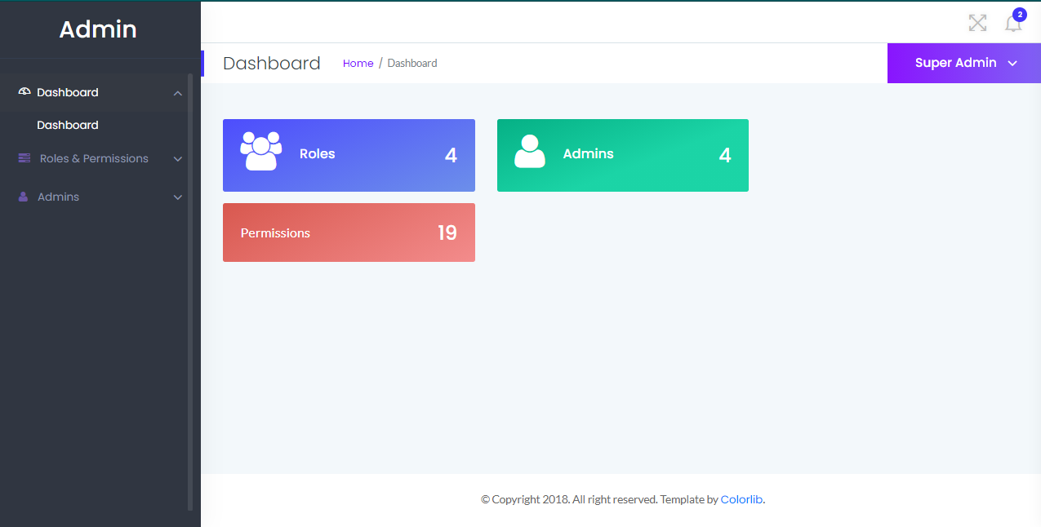Click the Dashboard breadcrumb text

(x=412, y=63)
